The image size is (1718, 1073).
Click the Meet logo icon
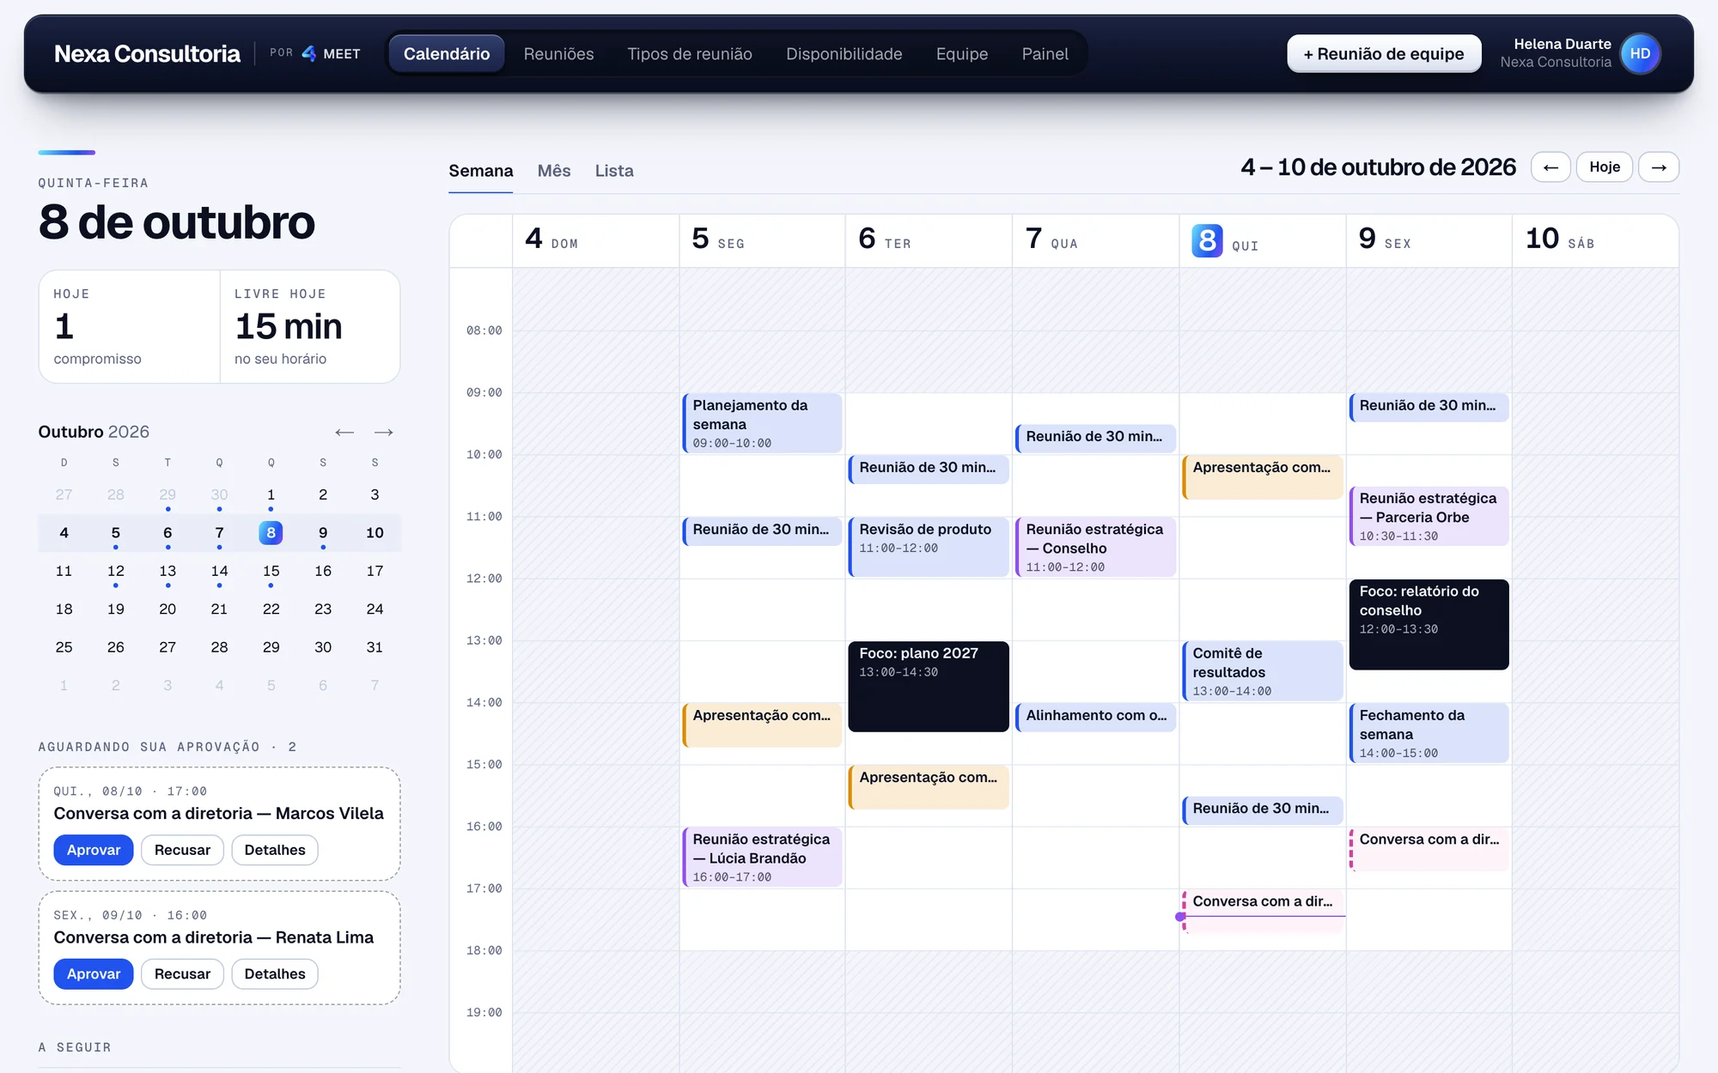(x=309, y=53)
